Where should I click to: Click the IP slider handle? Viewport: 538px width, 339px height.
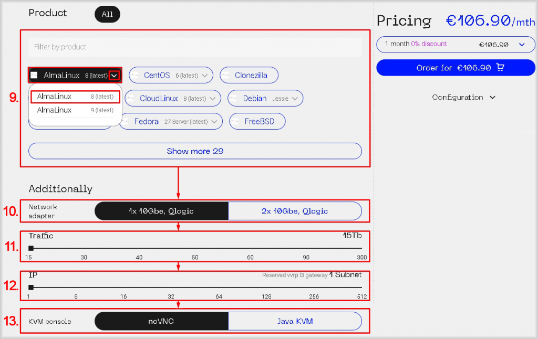tap(31, 287)
